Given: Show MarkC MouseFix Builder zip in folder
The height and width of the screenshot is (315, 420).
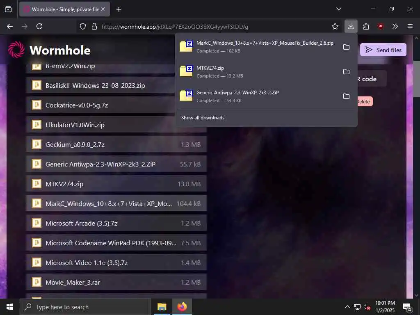Looking at the screenshot, I should click(x=346, y=47).
